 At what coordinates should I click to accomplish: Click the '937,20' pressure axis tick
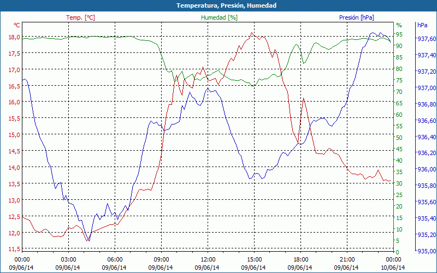pyautogui.click(x=427, y=72)
